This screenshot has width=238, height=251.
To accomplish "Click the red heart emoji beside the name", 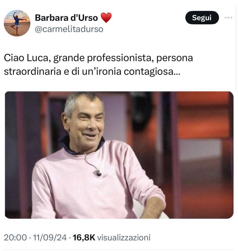I will tap(106, 18).
